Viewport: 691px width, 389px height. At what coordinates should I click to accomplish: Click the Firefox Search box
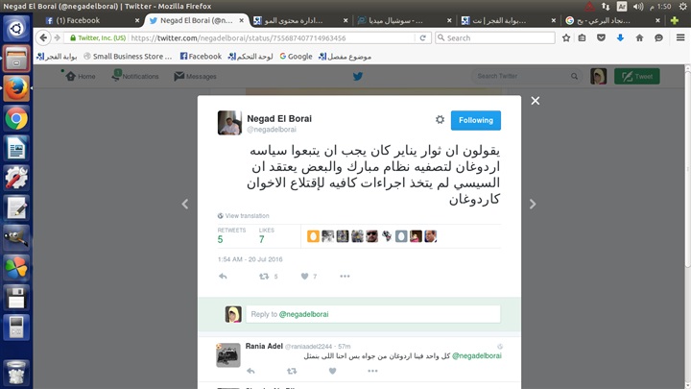click(x=495, y=37)
